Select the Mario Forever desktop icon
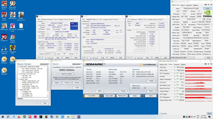 [x=4, y=16]
